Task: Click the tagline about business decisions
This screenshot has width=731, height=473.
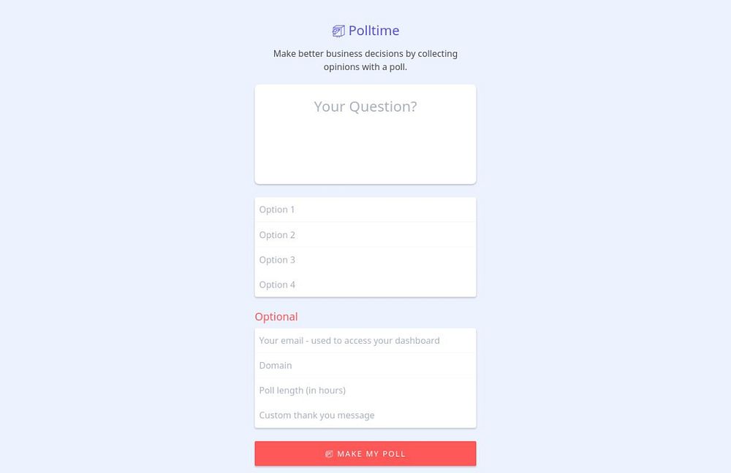Action: [x=365, y=53]
